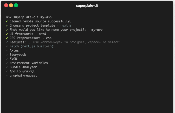Click the superplate-cli window title
Viewport: 175px width, 113px height.
pyautogui.click(x=87, y=5)
